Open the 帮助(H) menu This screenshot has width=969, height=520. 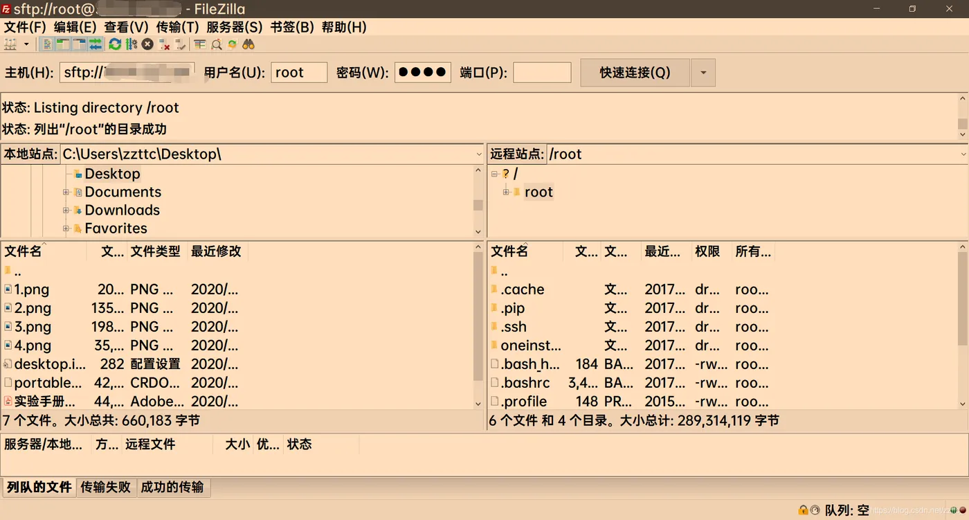(x=344, y=27)
